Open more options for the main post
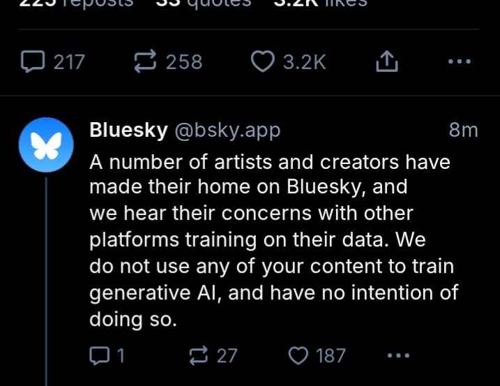500x386 pixels. pos(459,62)
